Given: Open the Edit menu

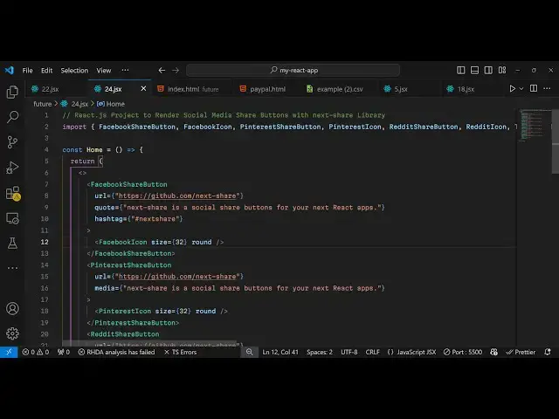Looking at the screenshot, I should pyautogui.click(x=46, y=70).
